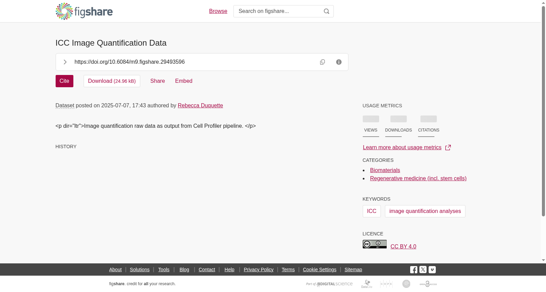546x292 pixels.
Task: Click the Digital Science footer logo
Action: click(329, 284)
